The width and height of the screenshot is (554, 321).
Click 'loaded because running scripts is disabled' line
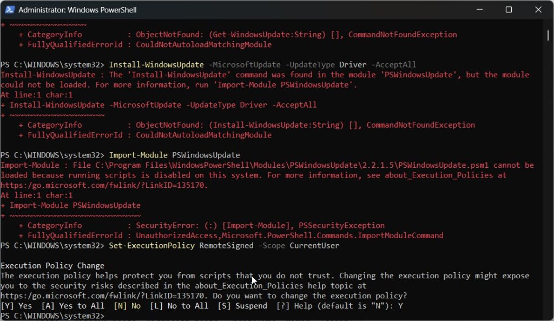[254, 175]
